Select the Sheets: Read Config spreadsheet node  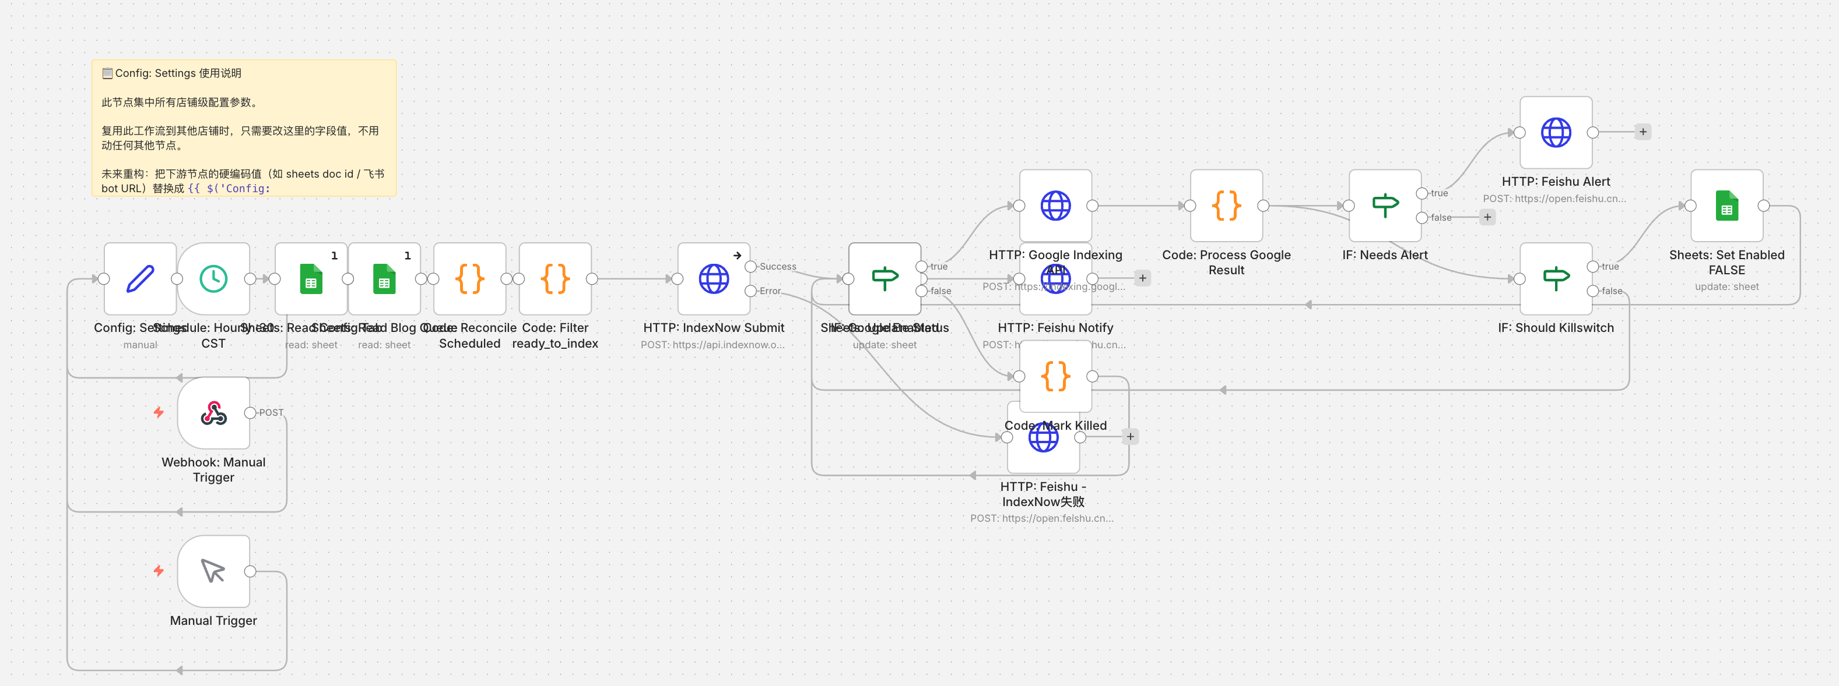pyautogui.click(x=311, y=279)
